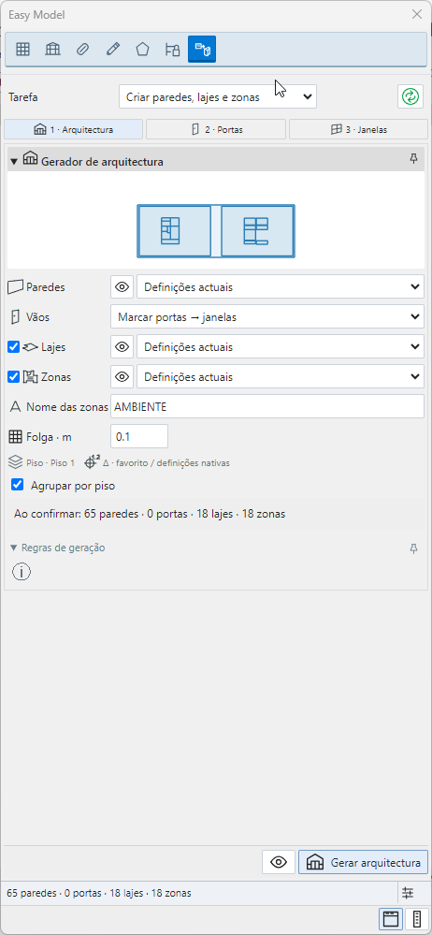Select the building icon in top toolbar
The width and height of the screenshot is (432, 935).
(52, 50)
